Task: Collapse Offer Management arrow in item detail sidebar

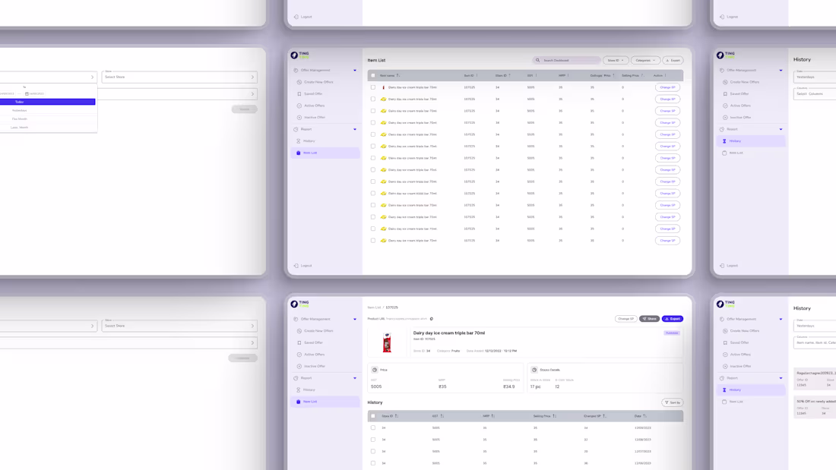Action: pyautogui.click(x=355, y=319)
